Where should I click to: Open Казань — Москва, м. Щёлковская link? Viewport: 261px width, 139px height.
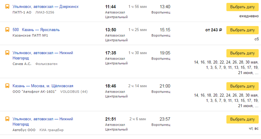click(x=43, y=86)
